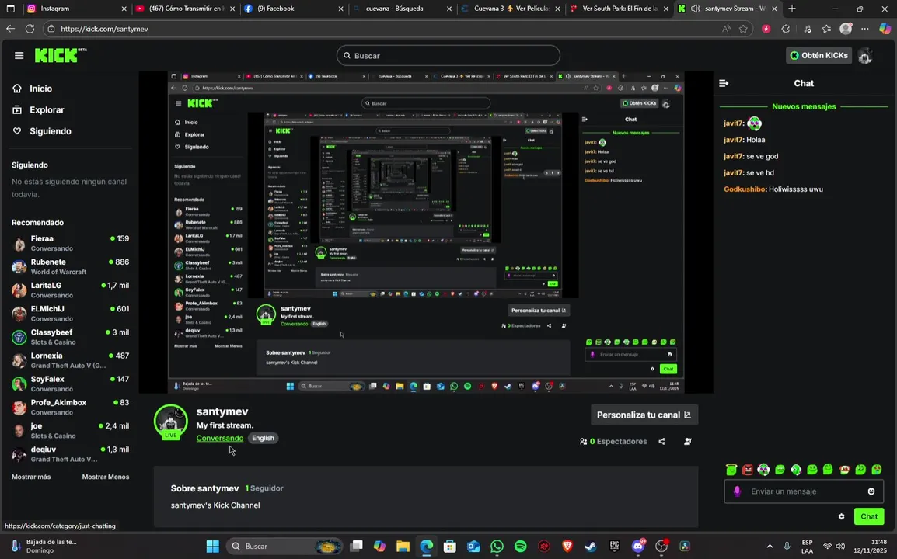This screenshot has height=559, width=897.
Task: Click Godkushibo username in chat
Action: tap(744, 189)
